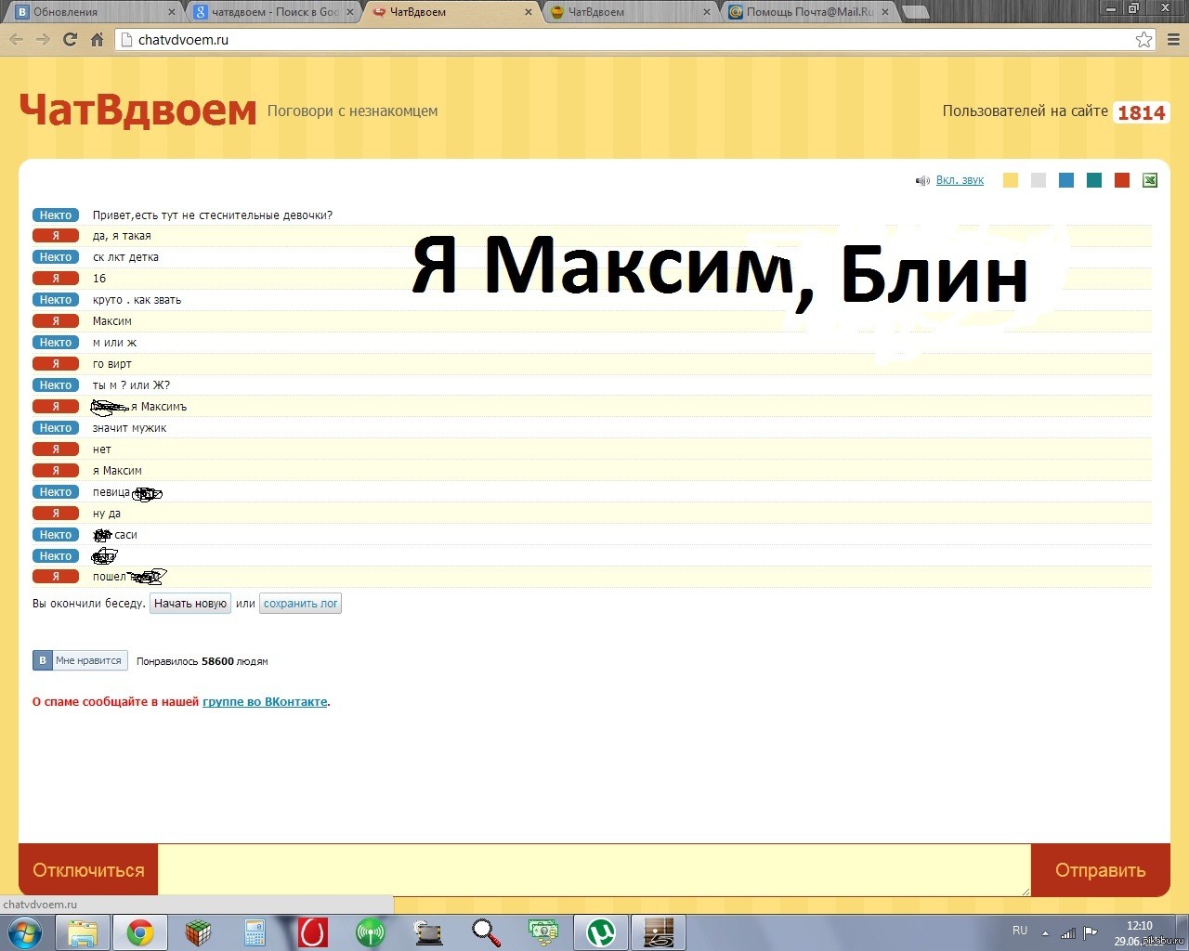This screenshot has height=951, width=1189.
Task: Open the группе во ВКонтакте link
Action: (x=265, y=701)
